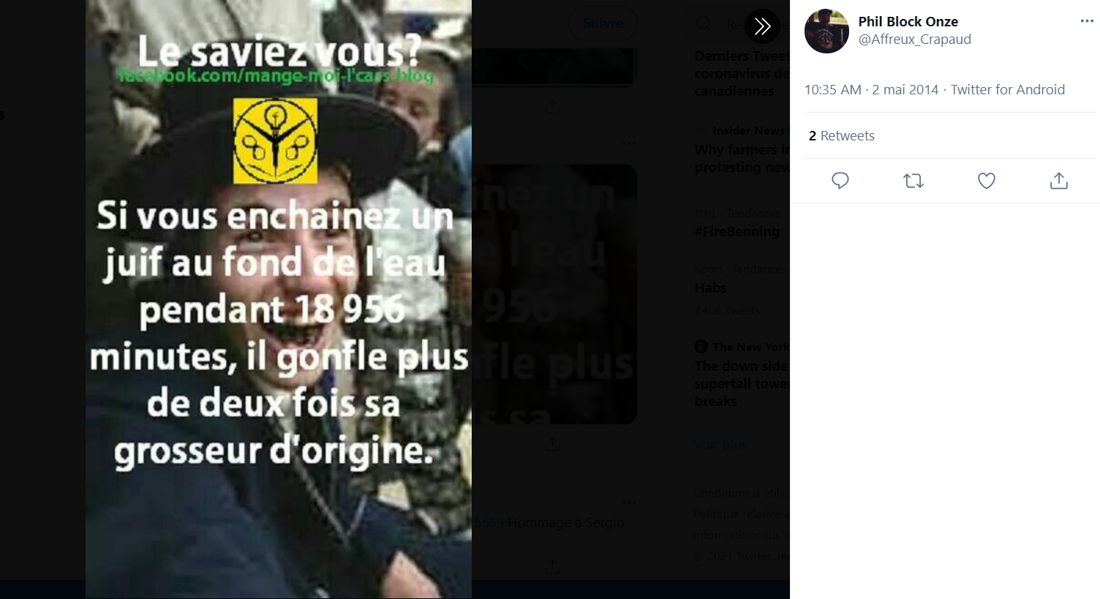Click the enlarged media image in the viewer
Viewport: 1100px width, 599px height.
point(279,299)
